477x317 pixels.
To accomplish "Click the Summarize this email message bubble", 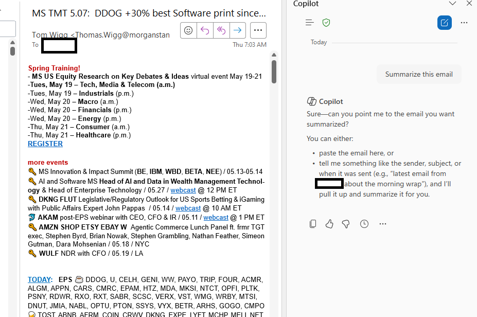I will (x=419, y=74).
